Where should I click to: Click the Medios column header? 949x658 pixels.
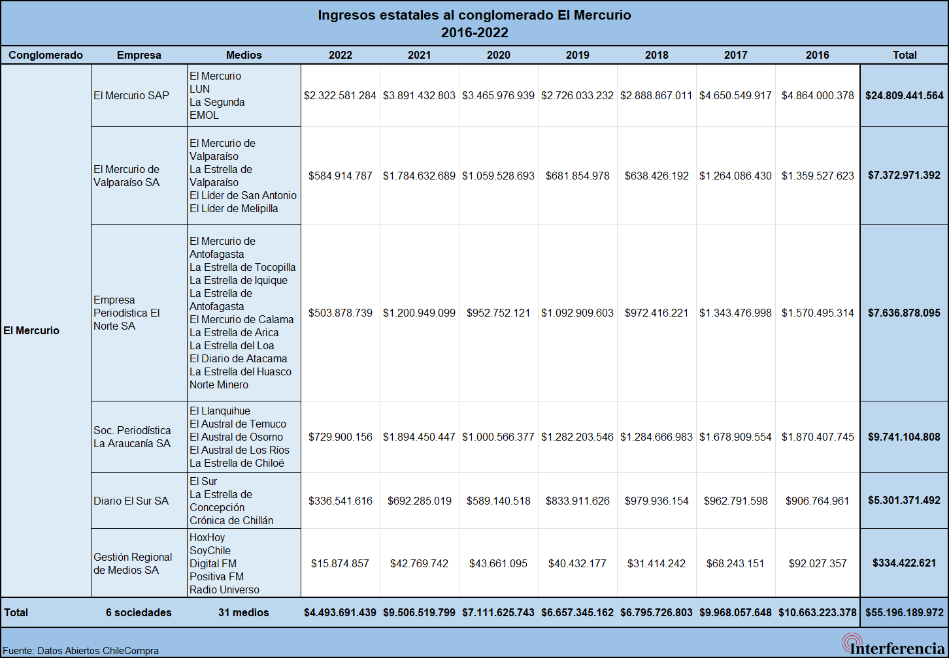(x=244, y=55)
